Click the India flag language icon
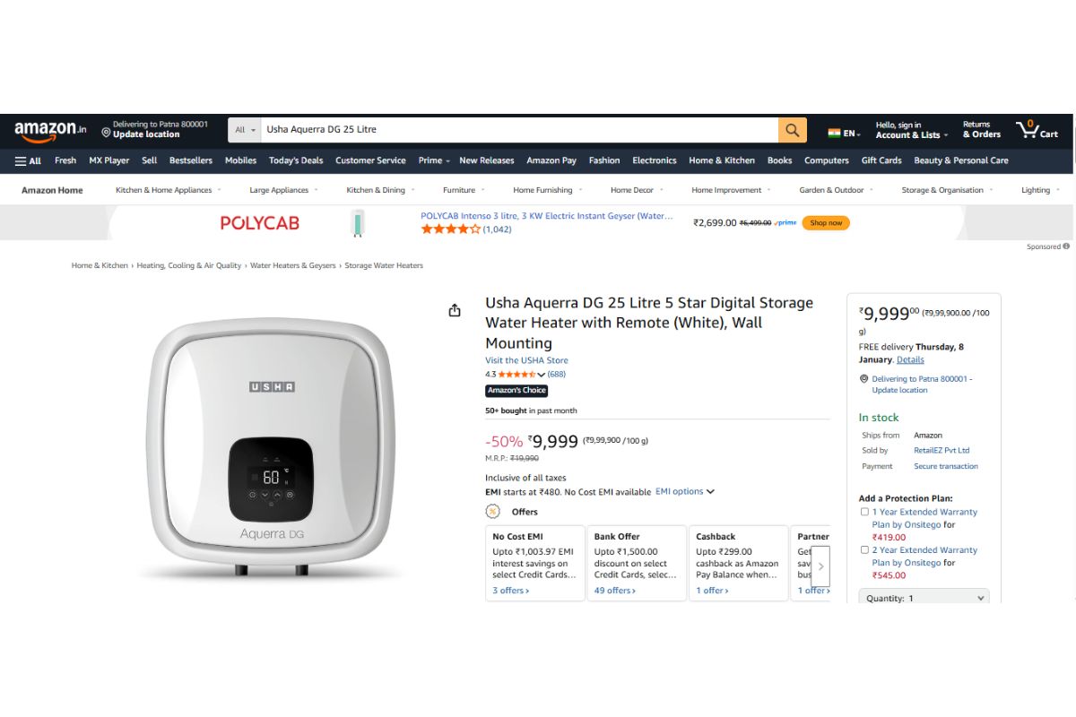1076x717 pixels. point(834,133)
